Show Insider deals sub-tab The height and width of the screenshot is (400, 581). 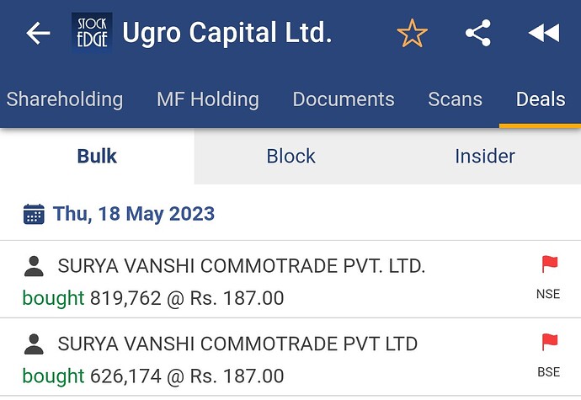484,156
